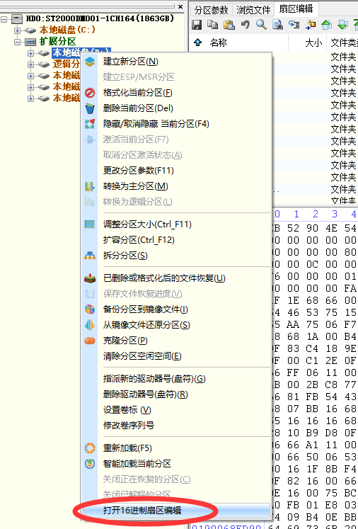Click the recovery icon beside 已删除或格式化后的文件恢复

tap(90, 278)
